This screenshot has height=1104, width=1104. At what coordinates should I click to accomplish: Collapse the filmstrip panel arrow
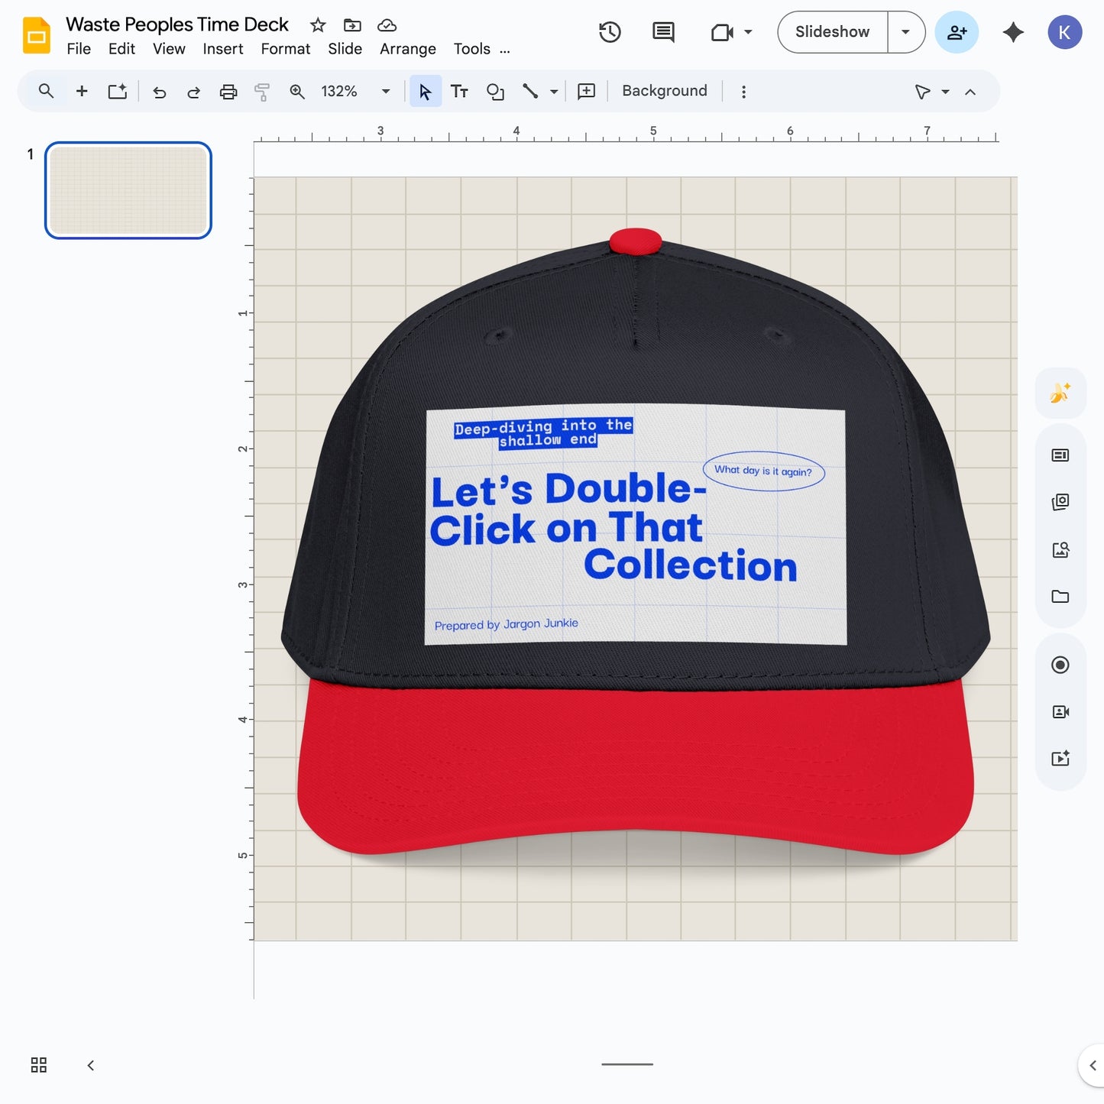91,1065
